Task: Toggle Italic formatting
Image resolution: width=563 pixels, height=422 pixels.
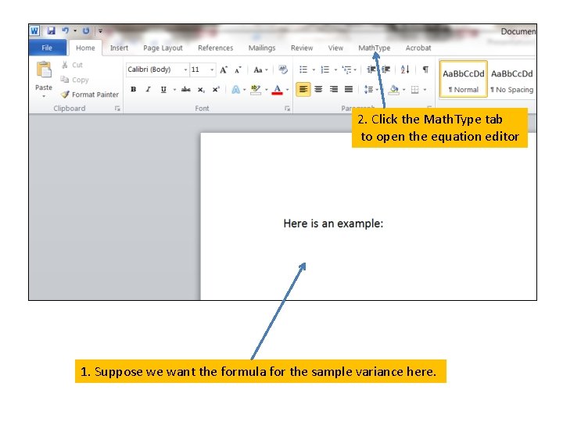Action: (x=148, y=89)
